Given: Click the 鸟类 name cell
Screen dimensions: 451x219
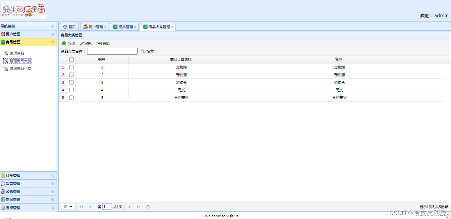Looking at the screenshot, I should 181,90.
